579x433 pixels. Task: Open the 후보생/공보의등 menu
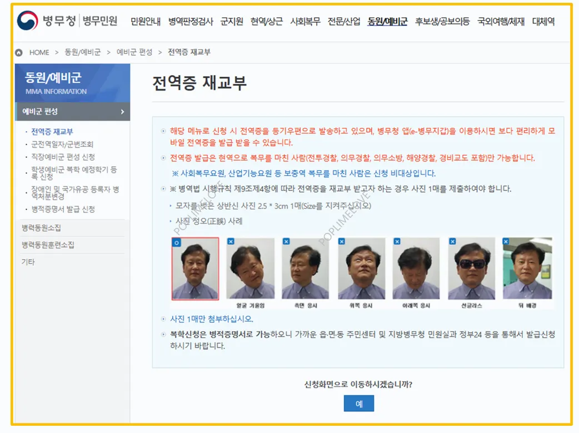tap(442, 22)
